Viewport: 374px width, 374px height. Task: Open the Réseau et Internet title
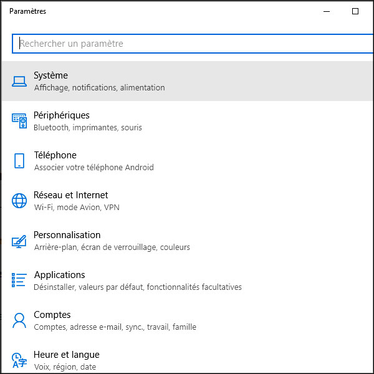tap(70, 195)
